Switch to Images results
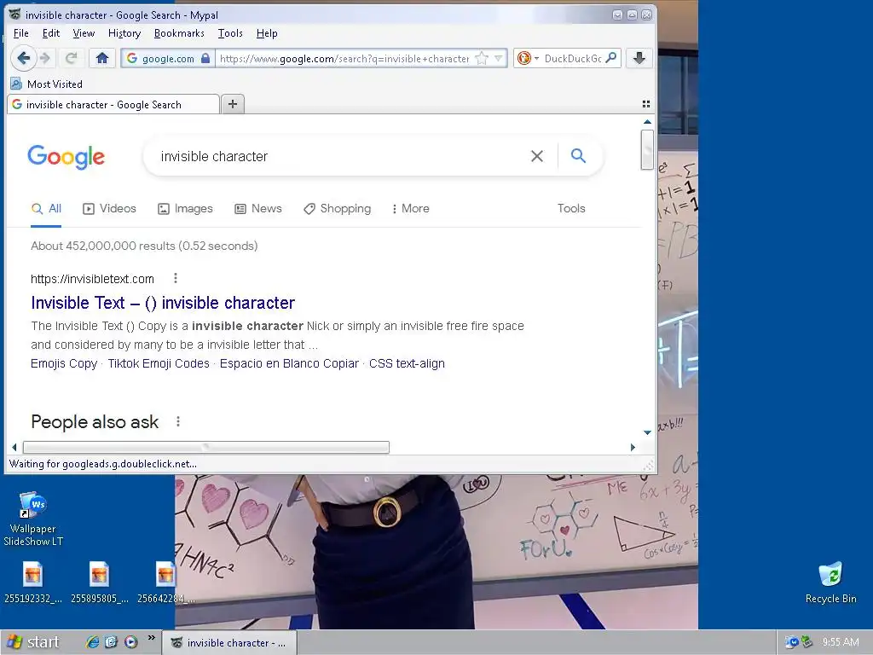This screenshot has width=873, height=655. pos(185,209)
